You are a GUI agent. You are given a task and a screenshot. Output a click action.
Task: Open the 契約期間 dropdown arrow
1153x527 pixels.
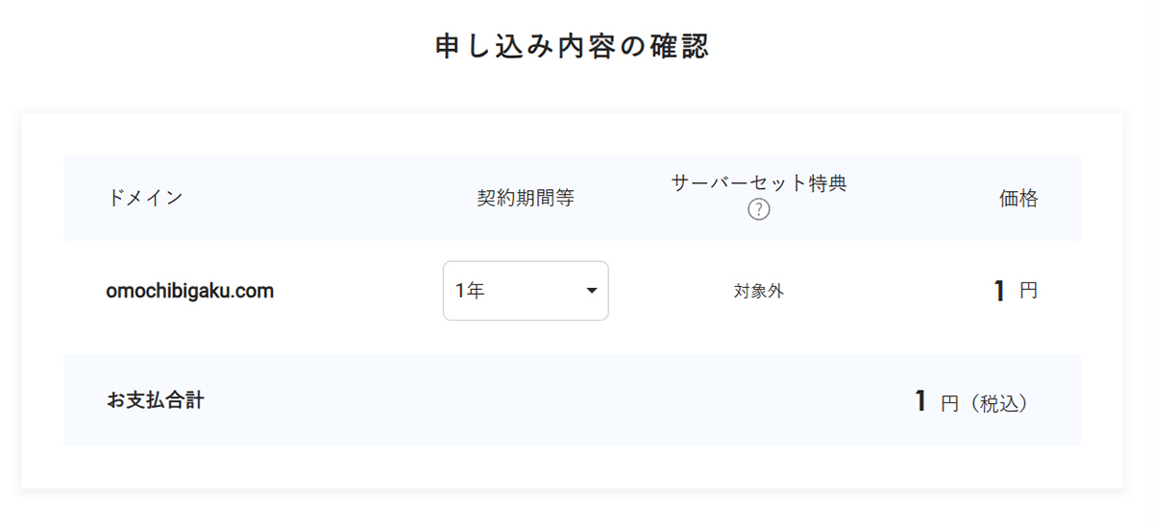(592, 291)
